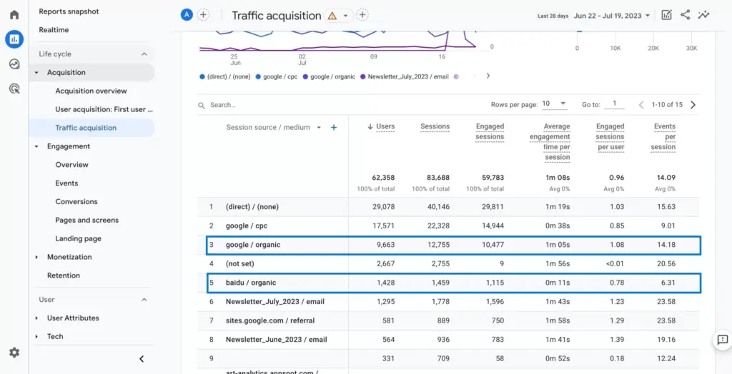Open User acquisition: First user report
The height and width of the screenshot is (374, 732).
(x=104, y=110)
